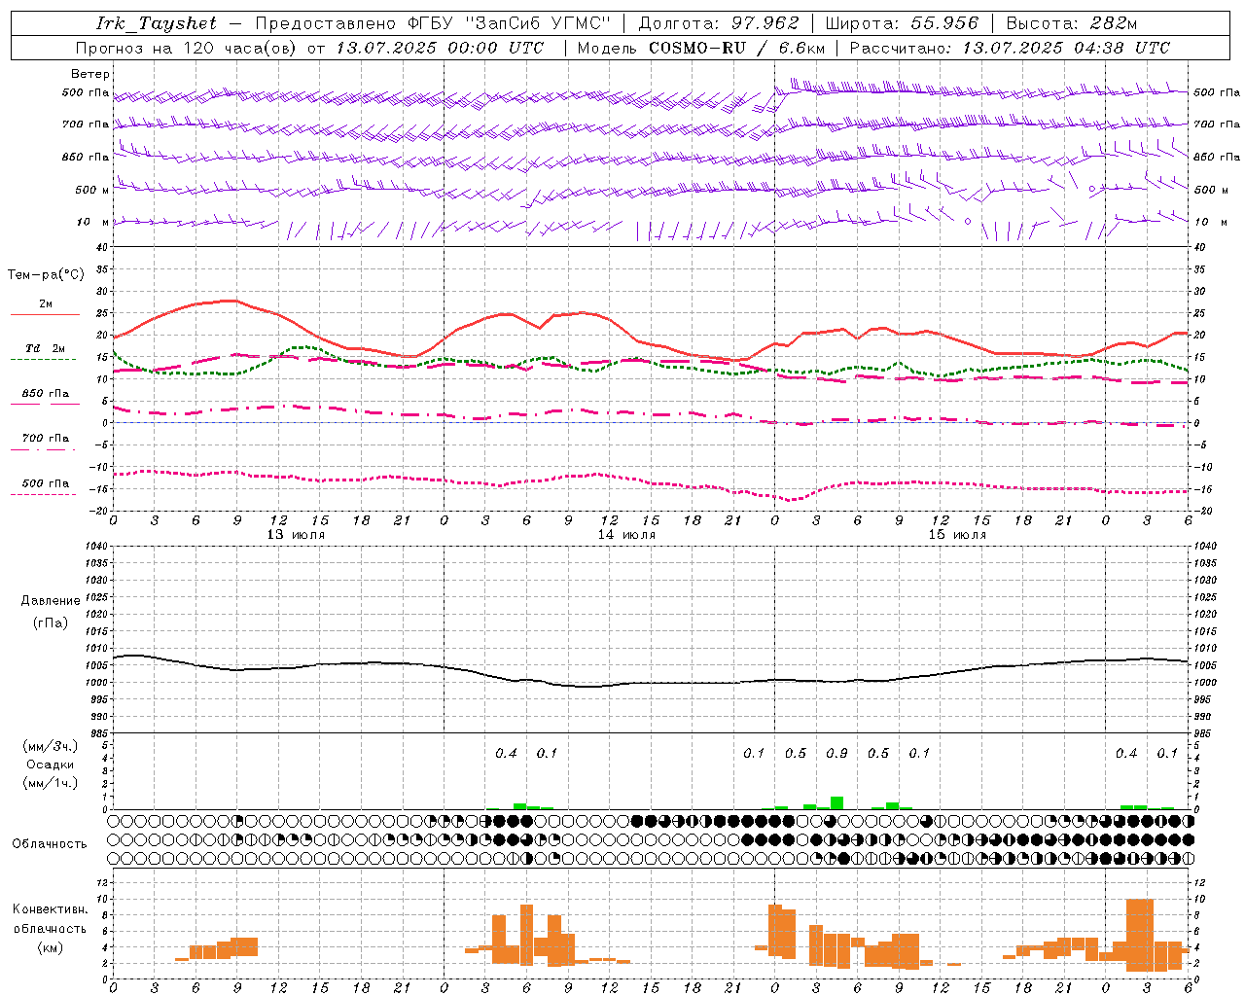
Task: Click the 700 гПа temperature legend entry
Action: (x=46, y=439)
